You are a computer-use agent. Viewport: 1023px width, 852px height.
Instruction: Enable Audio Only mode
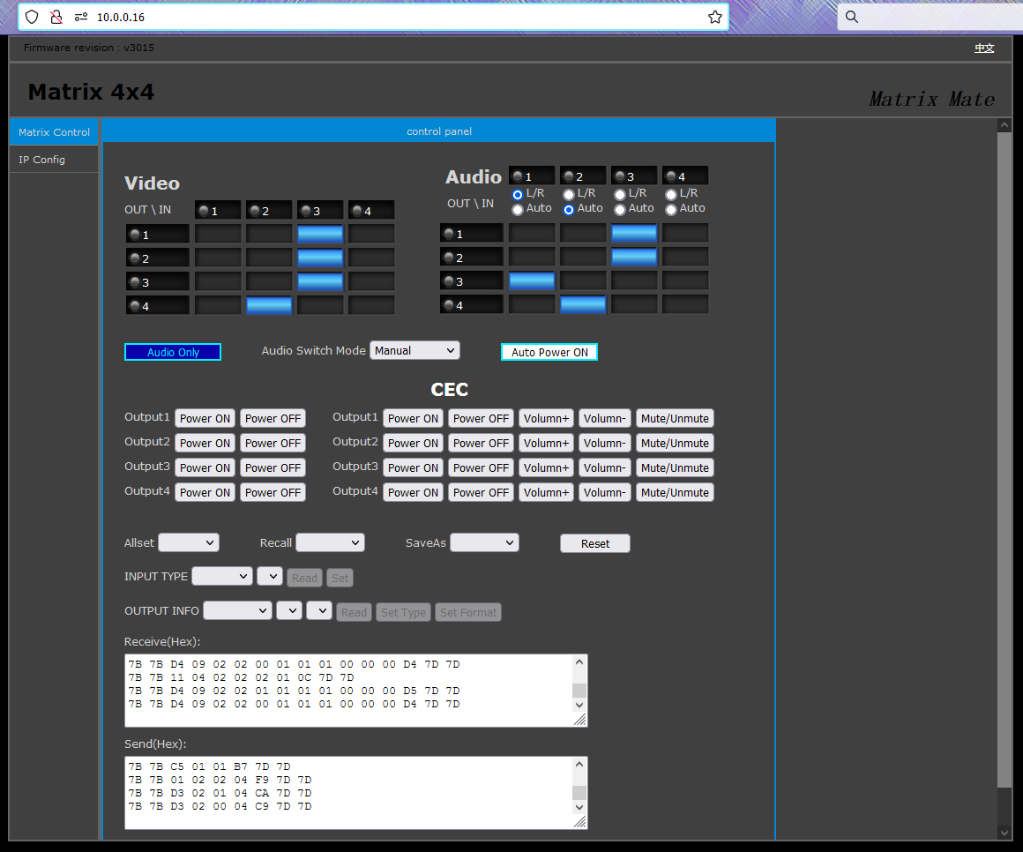pyautogui.click(x=173, y=352)
